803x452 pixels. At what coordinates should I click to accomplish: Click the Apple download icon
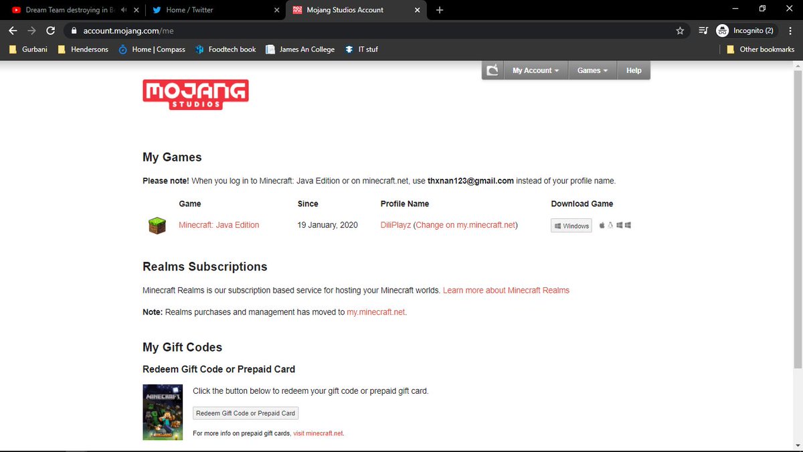[602, 225]
